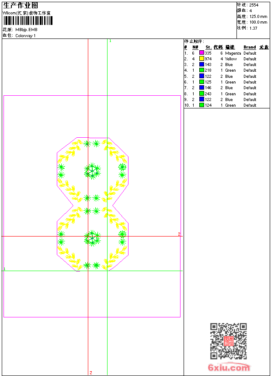
Task: Click the green star cluster in upper loop center
Action: pos(92,171)
